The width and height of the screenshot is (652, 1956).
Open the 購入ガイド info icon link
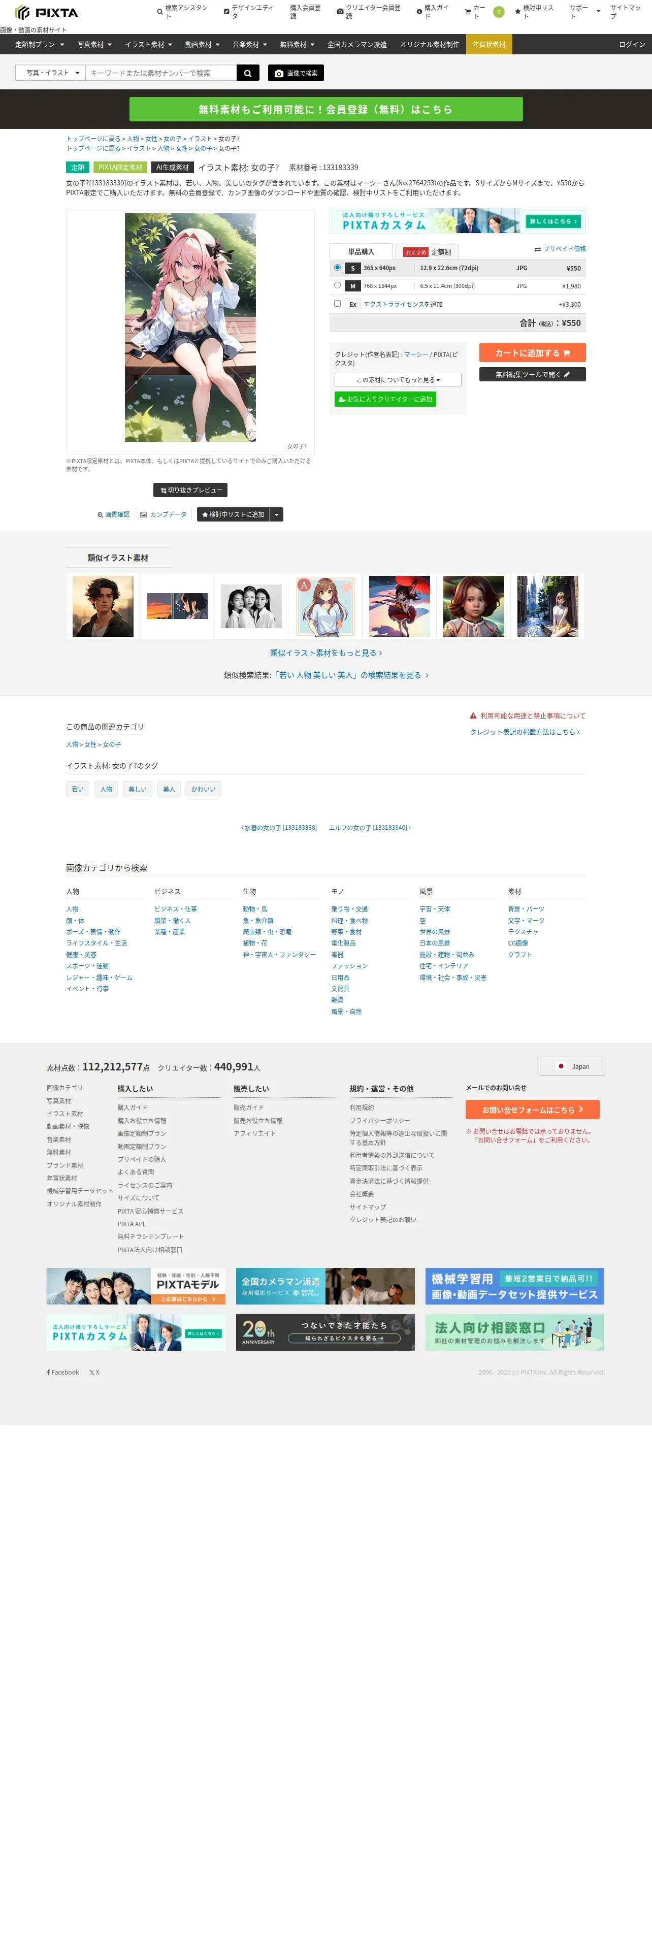point(419,12)
